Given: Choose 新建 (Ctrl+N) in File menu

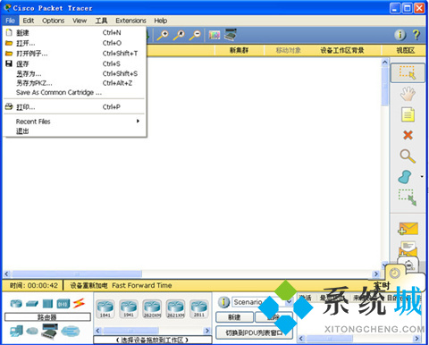Looking at the screenshot, I should 74,32.
